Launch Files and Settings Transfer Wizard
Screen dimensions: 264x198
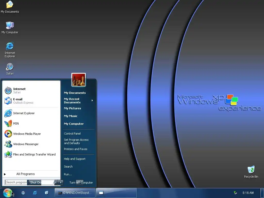click(x=31, y=154)
